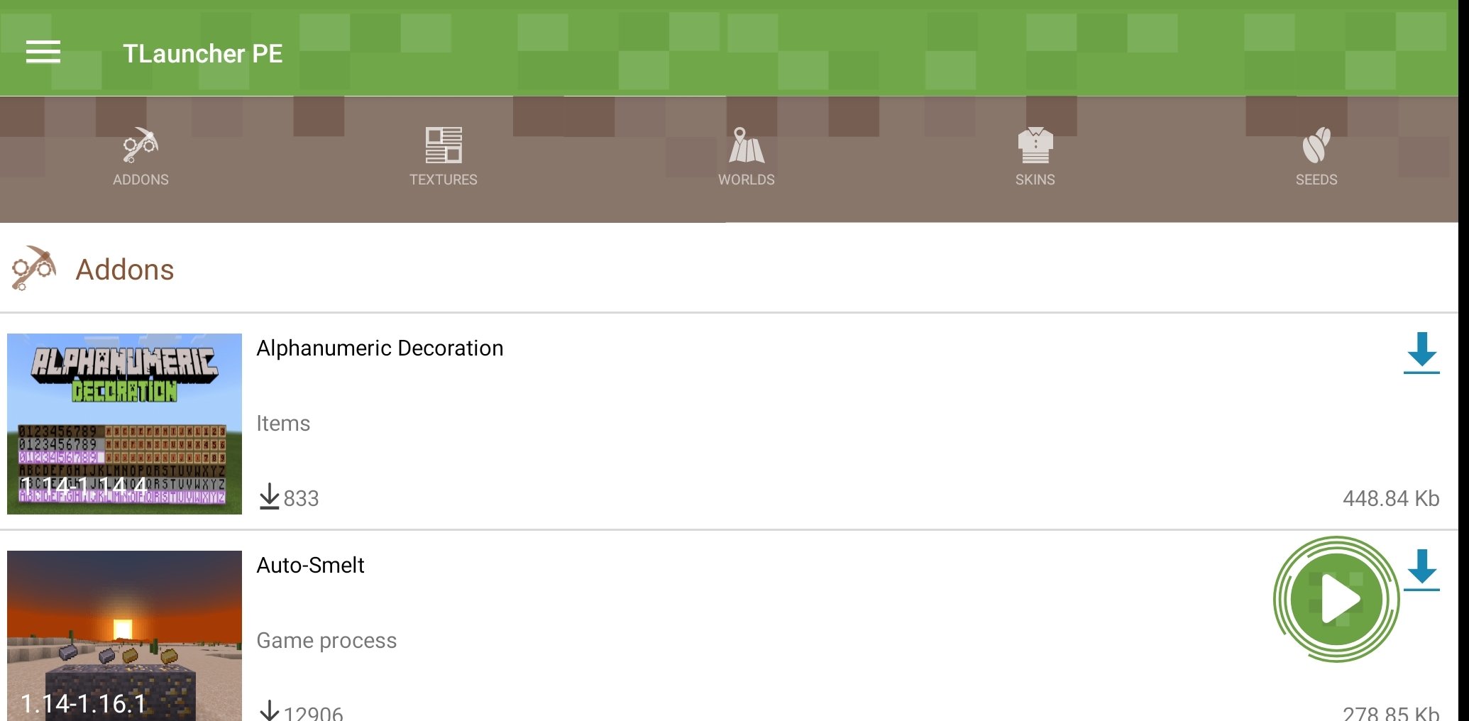Click the Auto-Smelt title

click(310, 565)
